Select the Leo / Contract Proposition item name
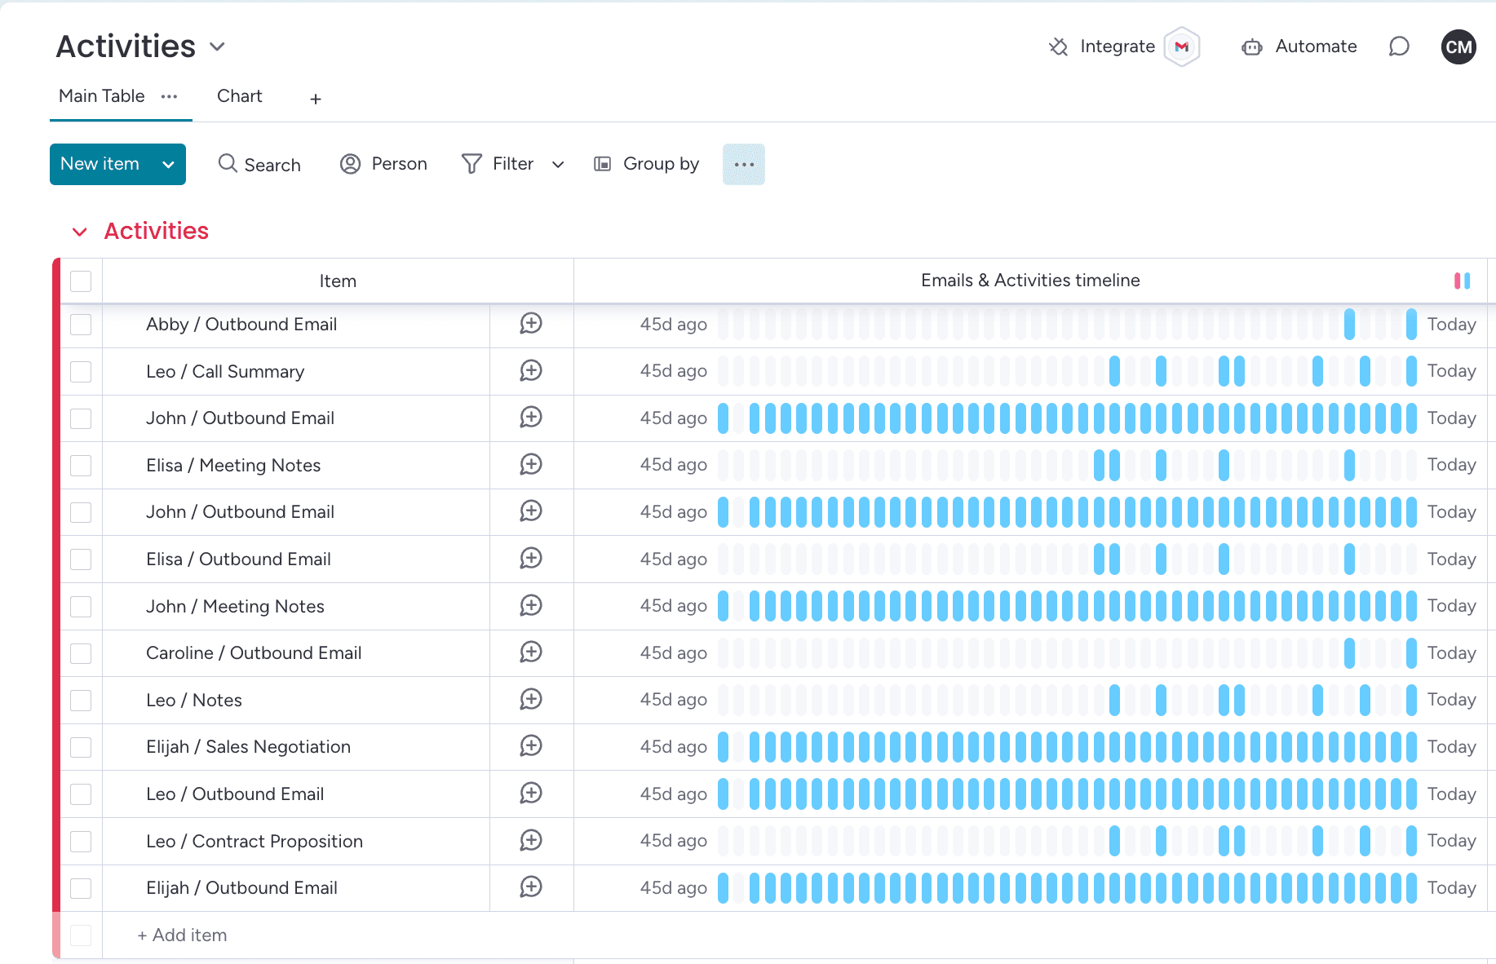This screenshot has width=1496, height=964. pos(254,841)
